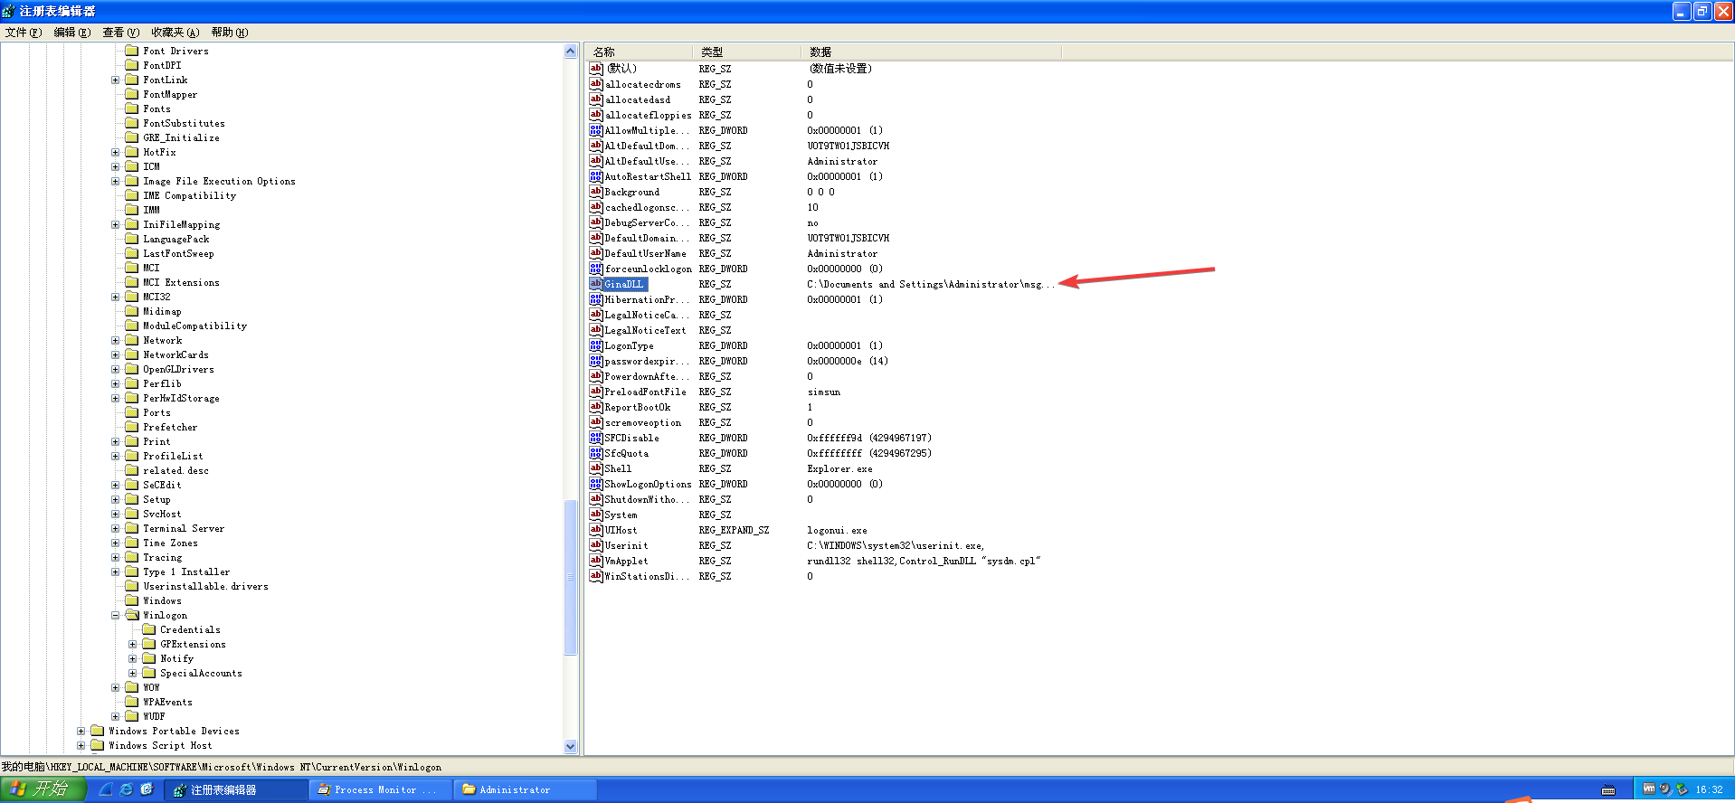The height and width of the screenshot is (803, 1735).
Task: Open the 帮助 (Help) menu
Action: pyautogui.click(x=230, y=32)
